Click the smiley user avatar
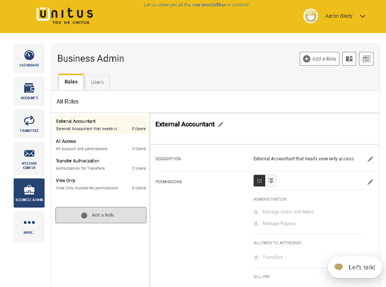This screenshot has height=287, width=386. 311,16
